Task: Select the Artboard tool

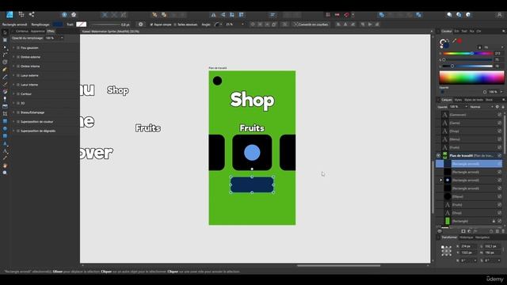Action: click(5, 40)
